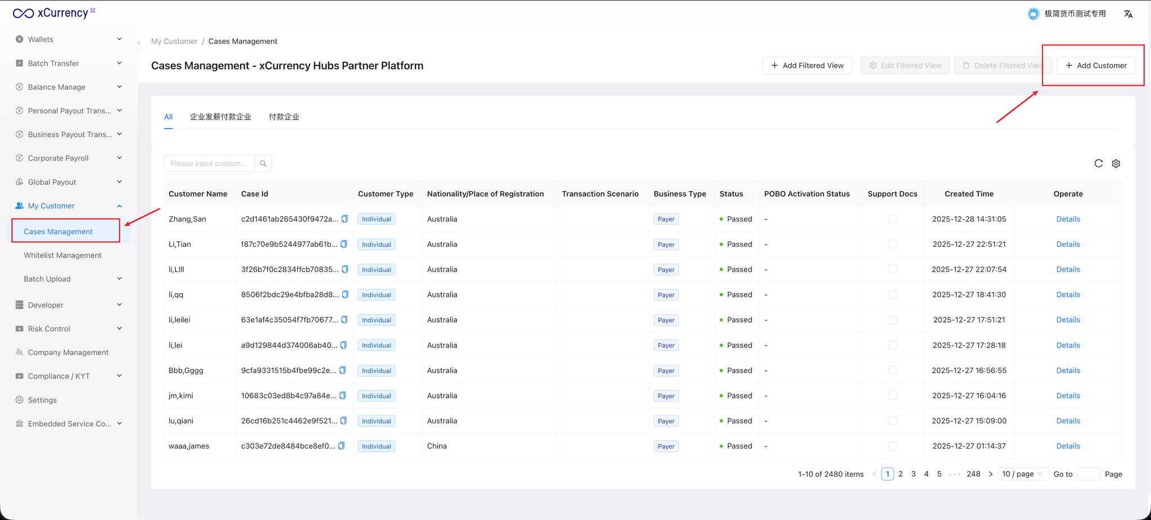Copy the Case Id for waaa,james
This screenshot has height=520, width=1151.
[x=341, y=446]
